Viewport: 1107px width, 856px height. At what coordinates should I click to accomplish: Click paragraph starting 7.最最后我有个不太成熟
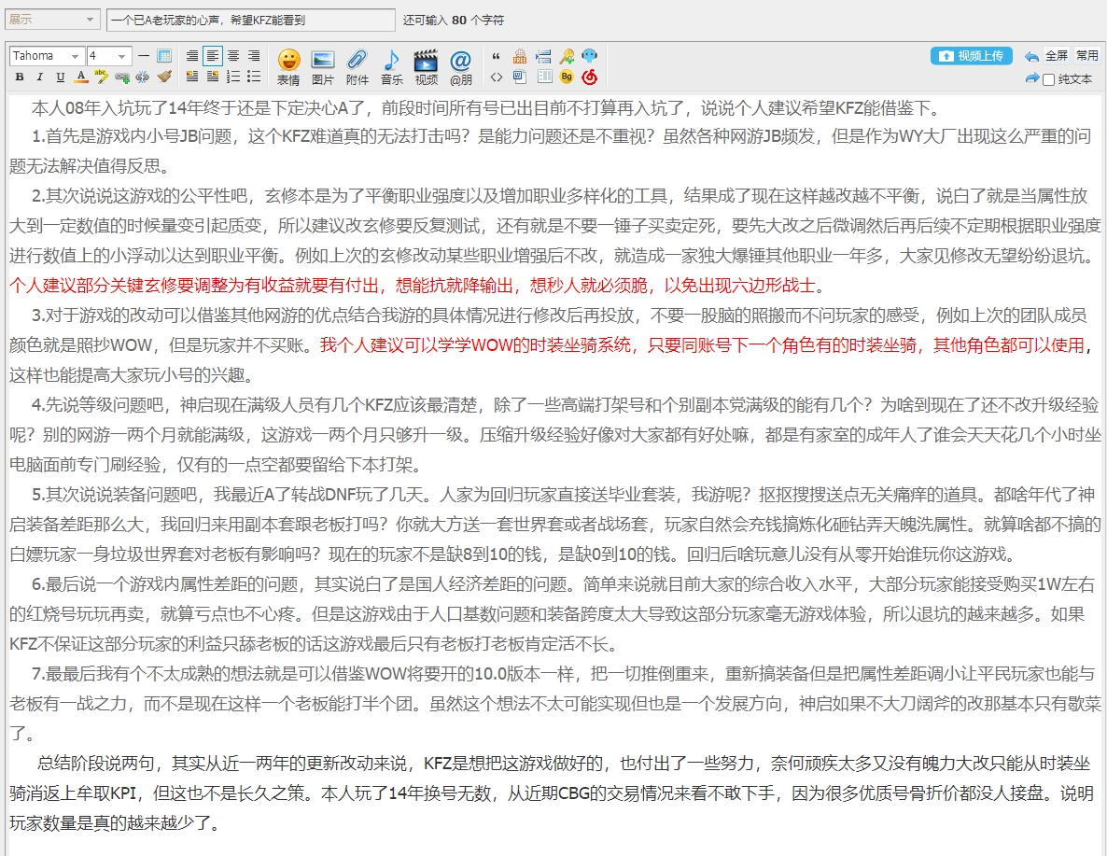click(x=554, y=704)
